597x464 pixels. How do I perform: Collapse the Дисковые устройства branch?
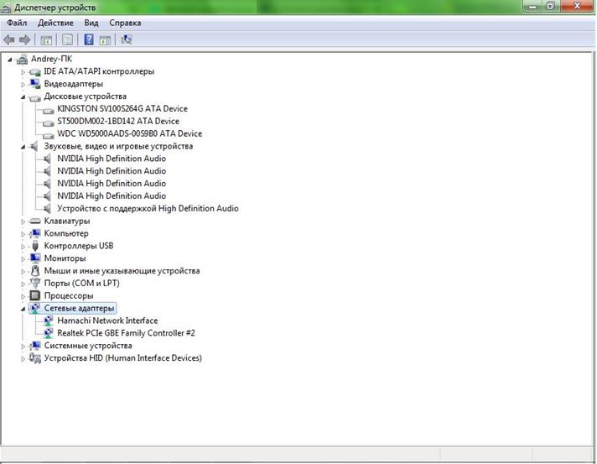pos(23,96)
